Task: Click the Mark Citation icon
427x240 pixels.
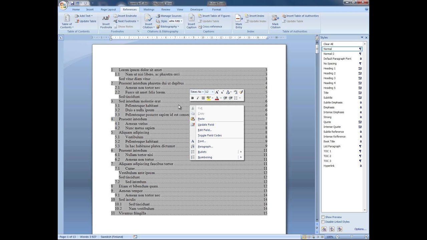Action: [275, 21]
